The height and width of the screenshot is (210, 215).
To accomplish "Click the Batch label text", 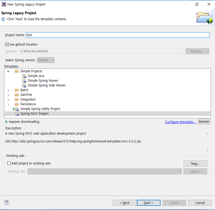I will pos(25,90).
